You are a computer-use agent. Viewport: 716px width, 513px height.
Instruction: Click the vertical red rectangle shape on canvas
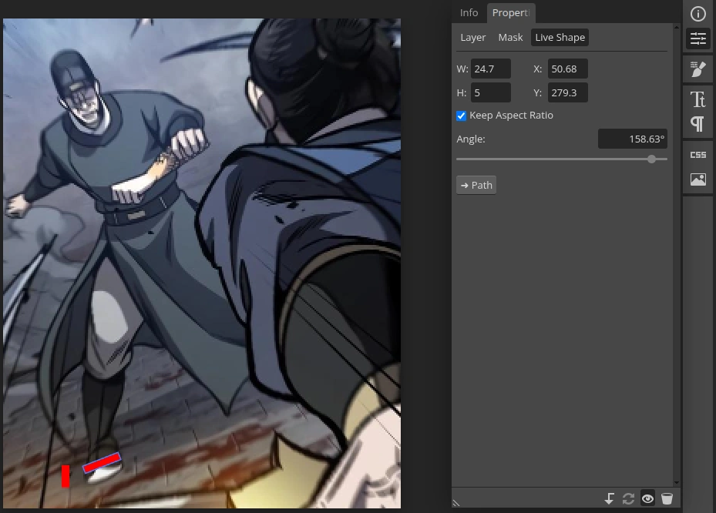coord(66,476)
